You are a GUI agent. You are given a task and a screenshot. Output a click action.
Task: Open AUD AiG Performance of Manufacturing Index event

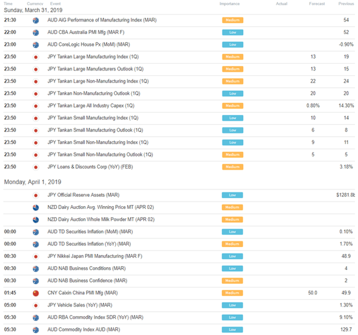pos(102,20)
